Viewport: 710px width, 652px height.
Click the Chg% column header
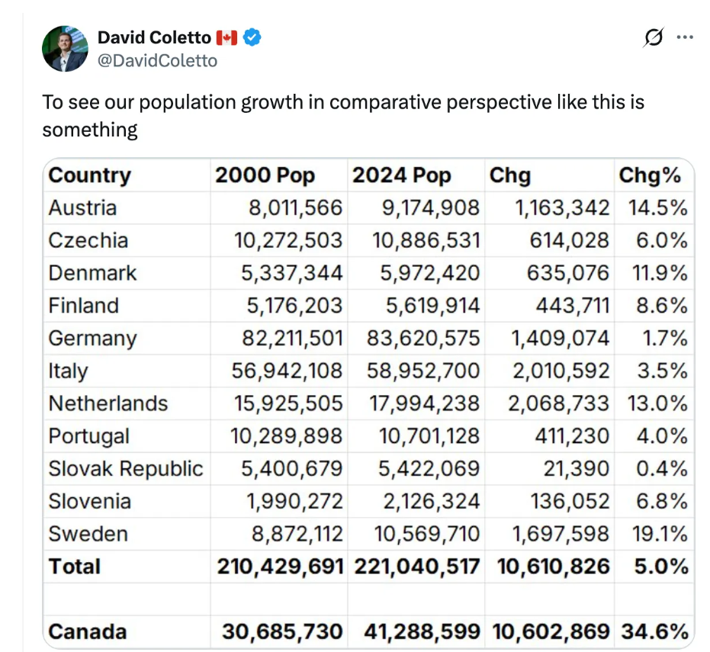(x=650, y=175)
